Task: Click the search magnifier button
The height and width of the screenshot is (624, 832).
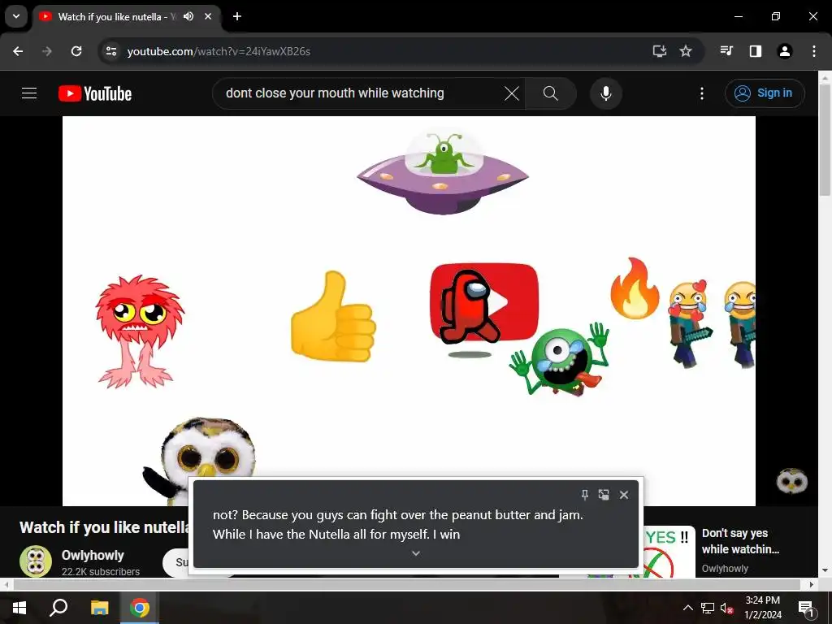Action: pyautogui.click(x=550, y=93)
